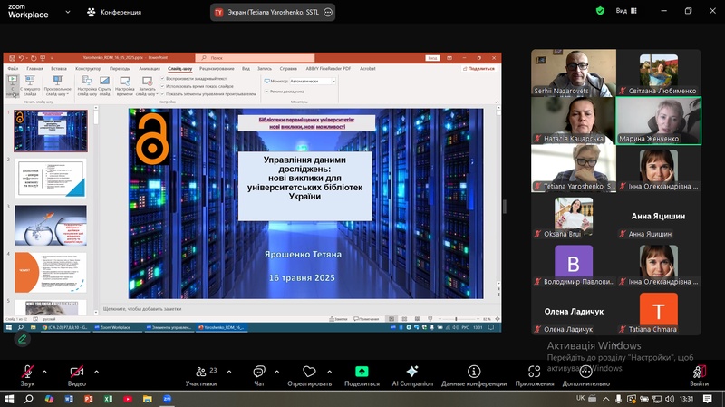Open Windows taskbar search
The height and width of the screenshot is (407, 725).
(29, 399)
